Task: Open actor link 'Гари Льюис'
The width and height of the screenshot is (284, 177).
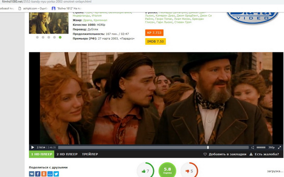Action: [164, 22]
